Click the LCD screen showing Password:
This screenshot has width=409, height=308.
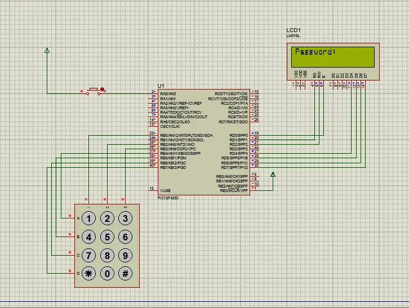pyautogui.click(x=333, y=57)
